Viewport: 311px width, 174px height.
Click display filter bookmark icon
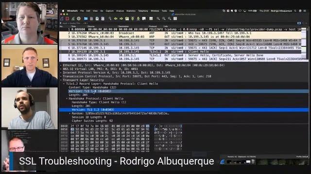(61, 23)
